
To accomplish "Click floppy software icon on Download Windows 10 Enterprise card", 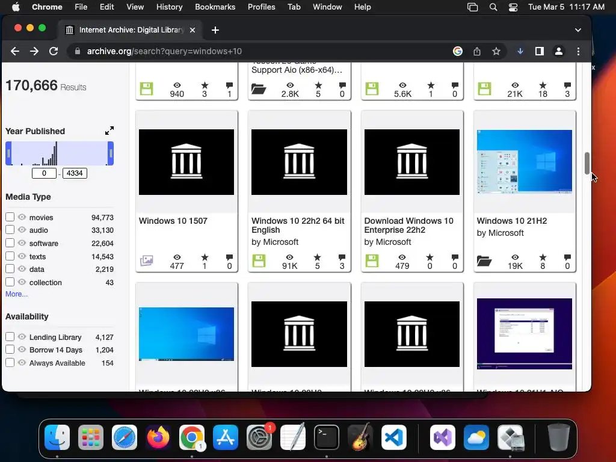I will click(372, 261).
